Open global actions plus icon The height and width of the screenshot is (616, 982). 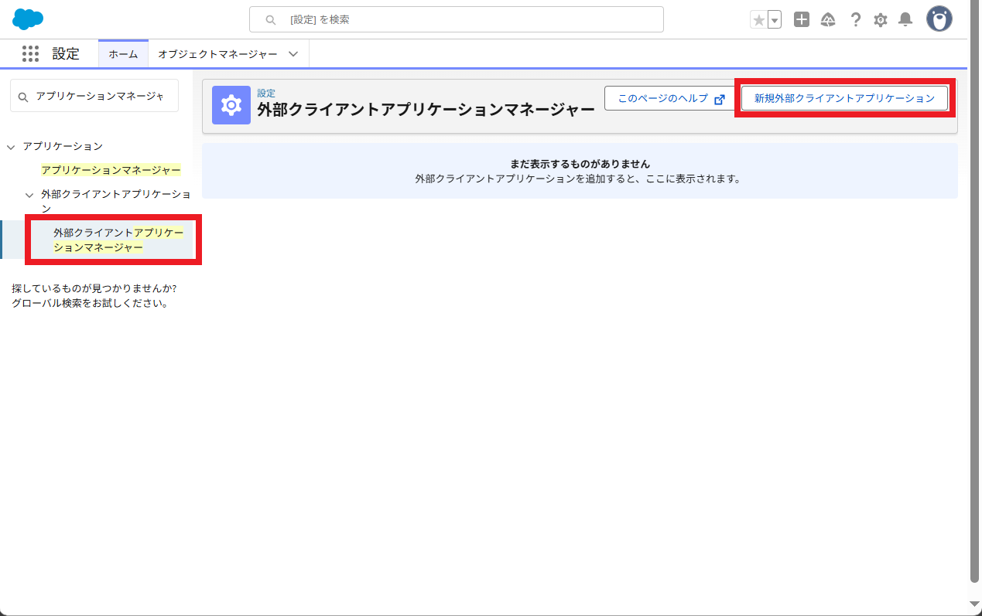(x=802, y=20)
